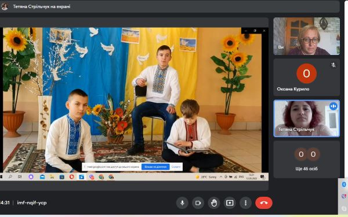Restore the shared video player window
Image resolution: width=348 pixels, height=217 pixels.
pyautogui.click(x=255, y=31)
